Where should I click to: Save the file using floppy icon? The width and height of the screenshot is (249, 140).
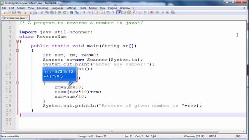click(14, 12)
